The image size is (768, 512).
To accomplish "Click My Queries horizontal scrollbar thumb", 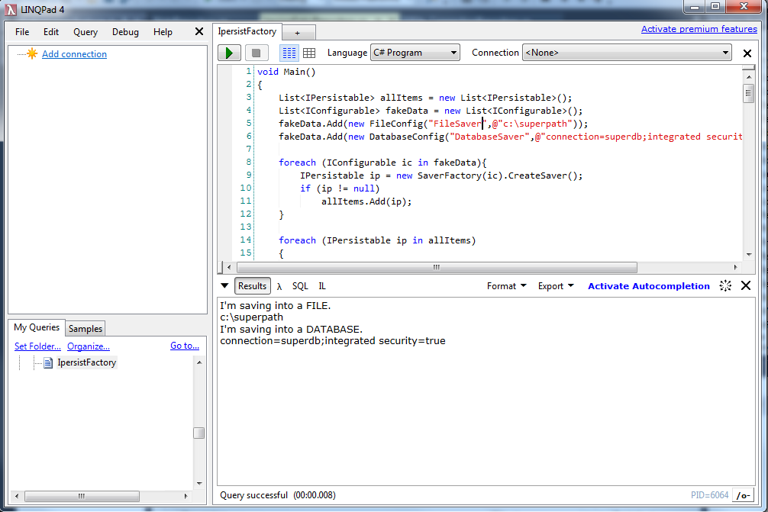I will click(82, 496).
